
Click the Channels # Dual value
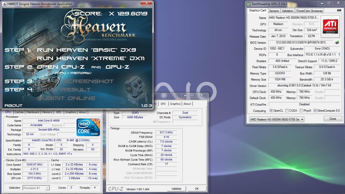(185, 113)
